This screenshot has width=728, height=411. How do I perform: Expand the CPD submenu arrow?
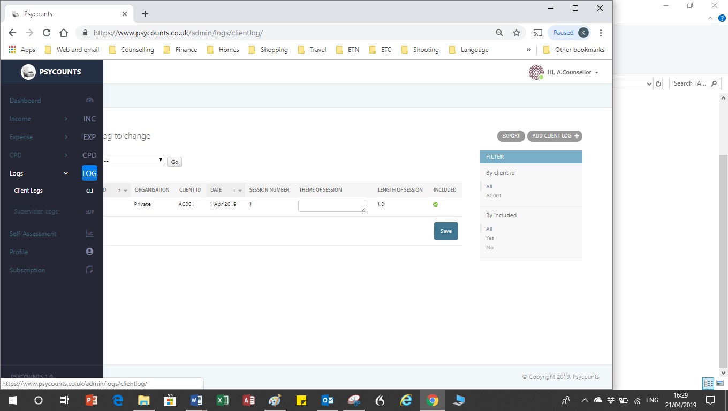pos(66,155)
